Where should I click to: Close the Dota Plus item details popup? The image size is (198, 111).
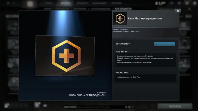(x=178, y=11)
